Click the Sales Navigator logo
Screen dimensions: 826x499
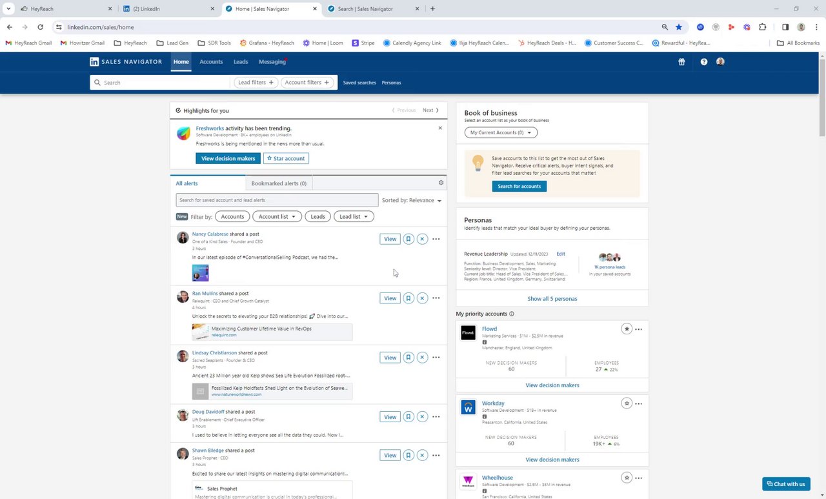pyautogui.click(x=126, y=62)
